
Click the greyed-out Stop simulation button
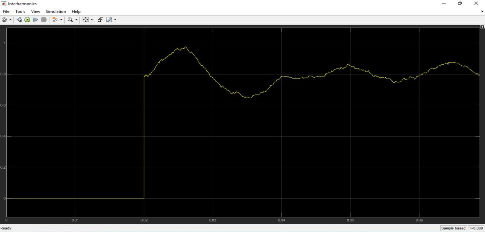pos(43,20)
